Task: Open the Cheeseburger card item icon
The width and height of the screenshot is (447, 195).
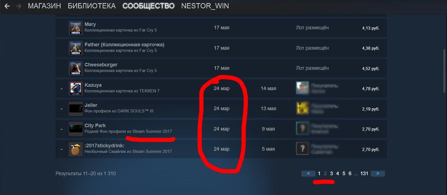Action: 75,68
